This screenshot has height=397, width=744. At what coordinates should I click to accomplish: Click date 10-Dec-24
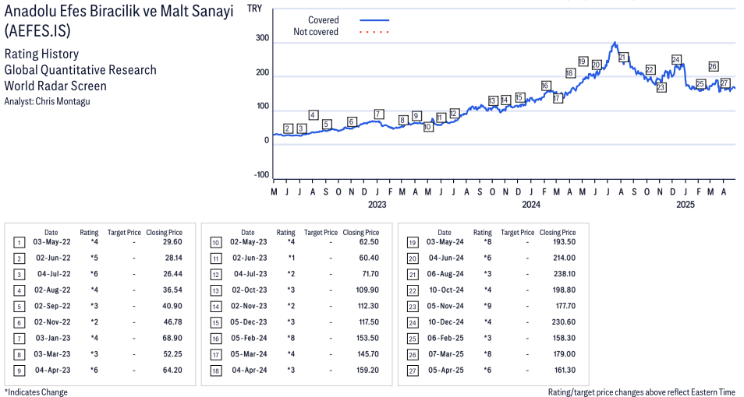pos(446,322)
